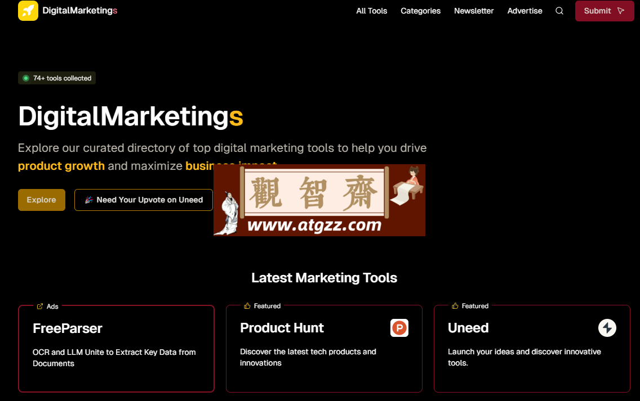Viewport: 640px width, 401px height.
Task: Open Categories in the navigation bar
Action: (x=420, y=11)
